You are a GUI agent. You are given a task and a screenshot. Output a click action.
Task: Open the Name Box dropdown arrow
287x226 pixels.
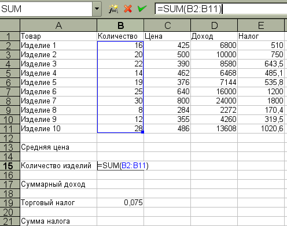click(x=97, y=9)
